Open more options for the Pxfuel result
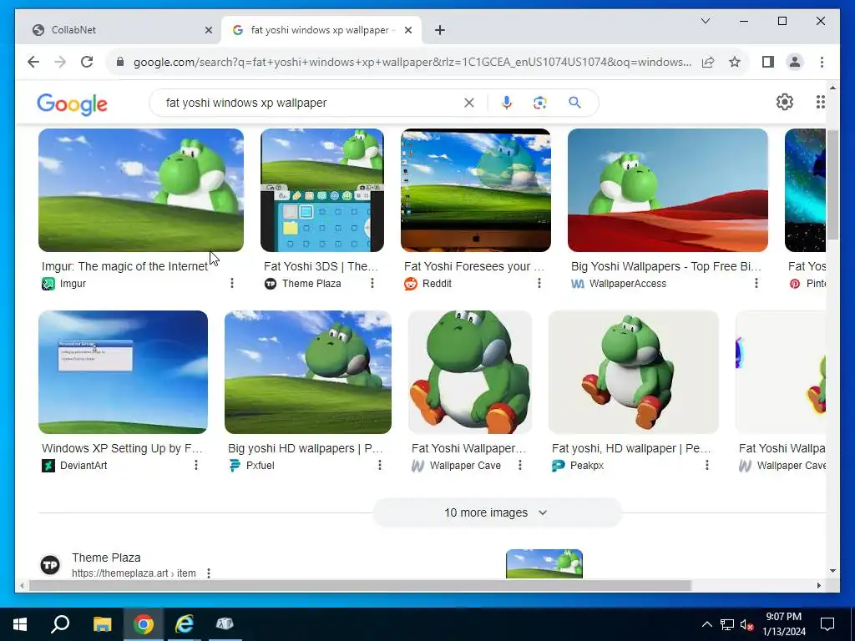Viewport: 855px width, 641px height. click(x=380, y=465)
